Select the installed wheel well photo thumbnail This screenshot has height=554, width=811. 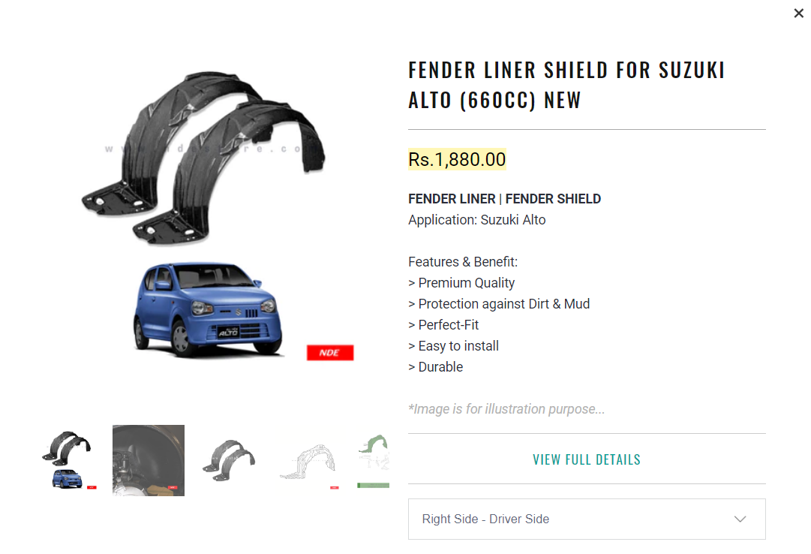click(x=149, y=460)
